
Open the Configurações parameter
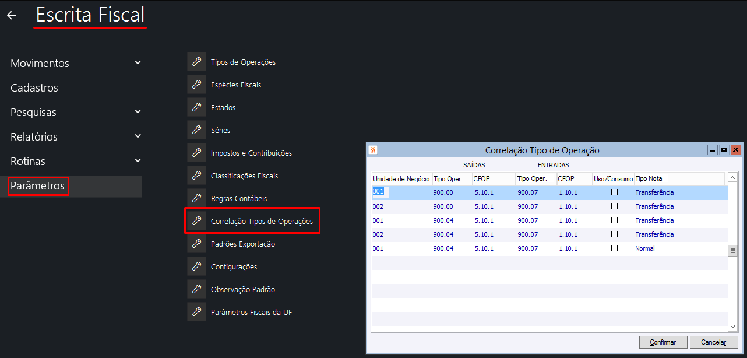click(x=234, y=266)
